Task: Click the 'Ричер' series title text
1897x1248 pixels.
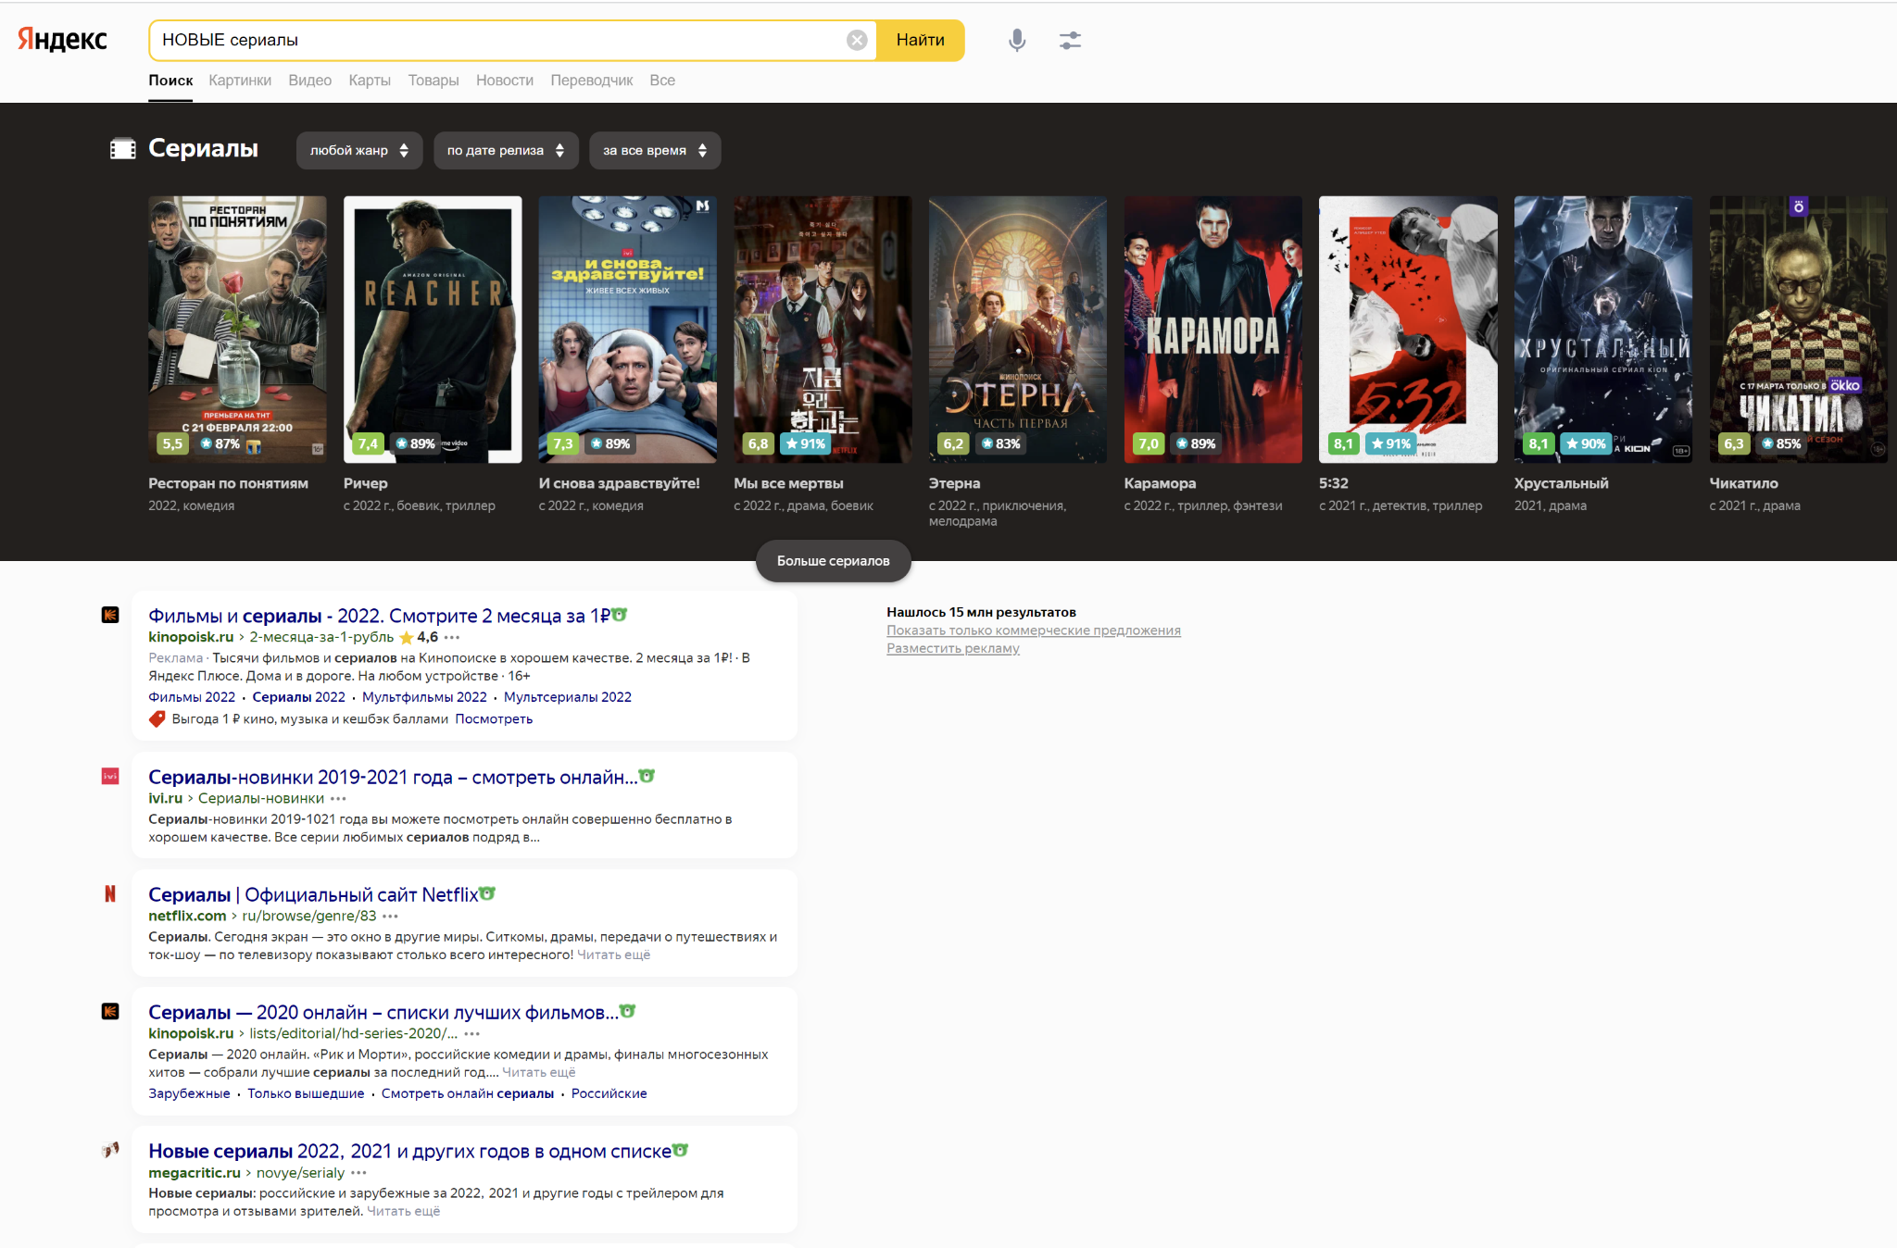Action: tap(366, 483)
